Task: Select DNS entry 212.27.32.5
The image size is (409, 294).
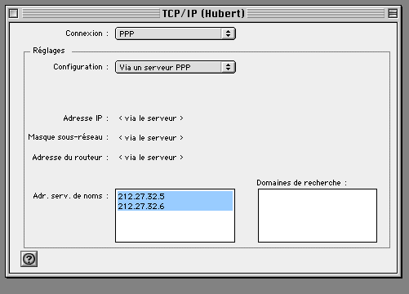Action: [141, 196]
